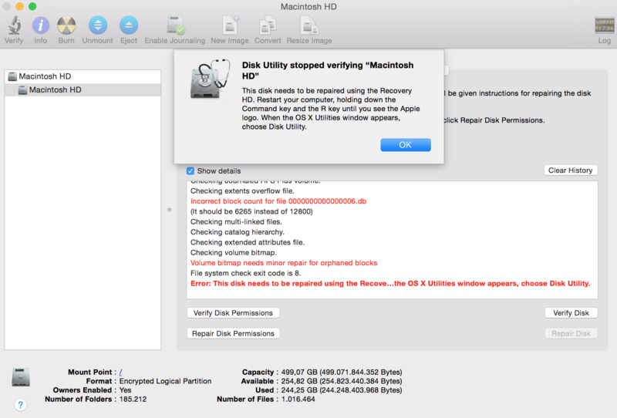Dismiss the dialog with OK

click(x=406, y=145)
